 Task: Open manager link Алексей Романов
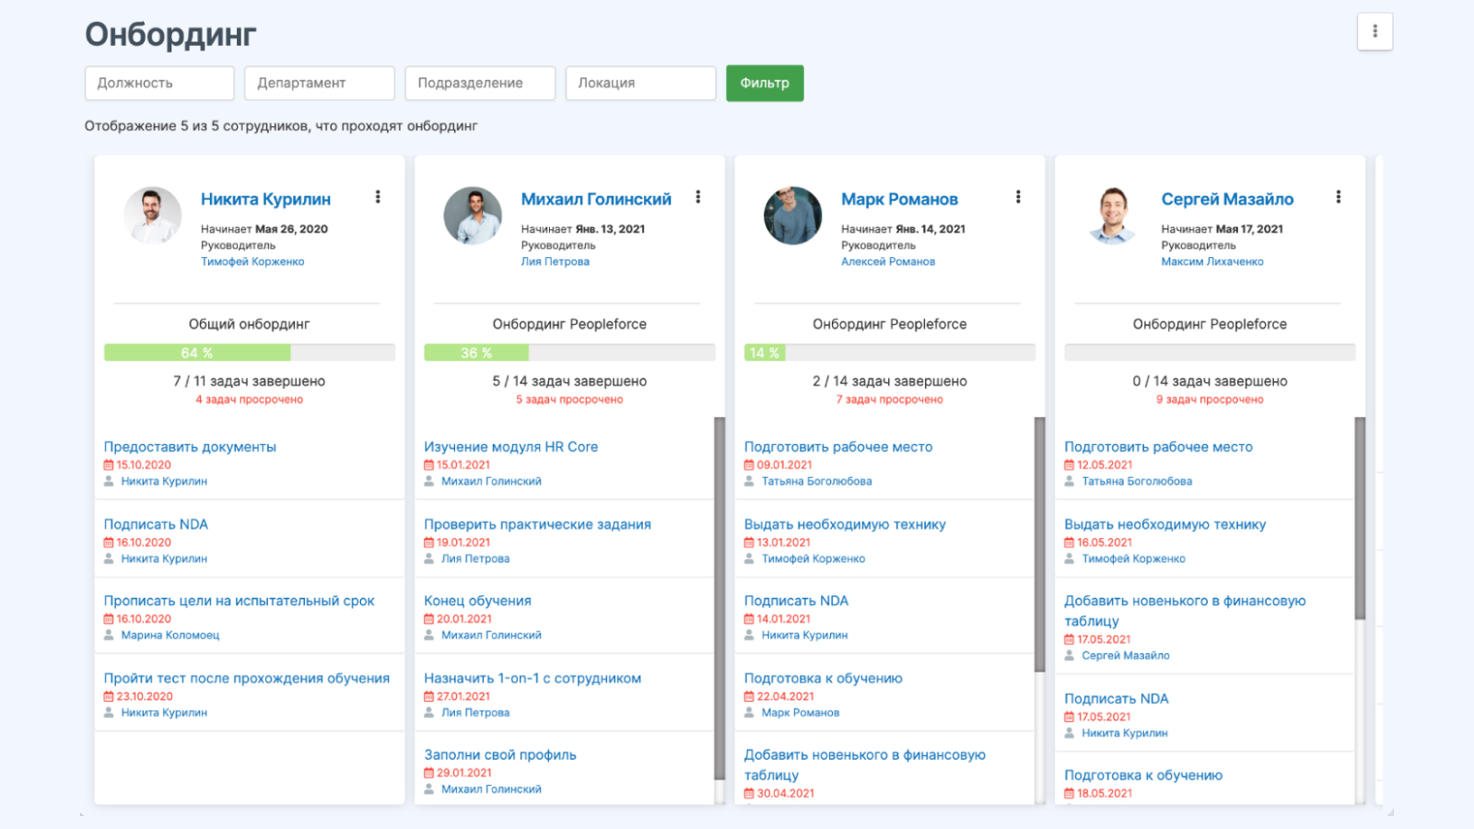pos(888,262)
